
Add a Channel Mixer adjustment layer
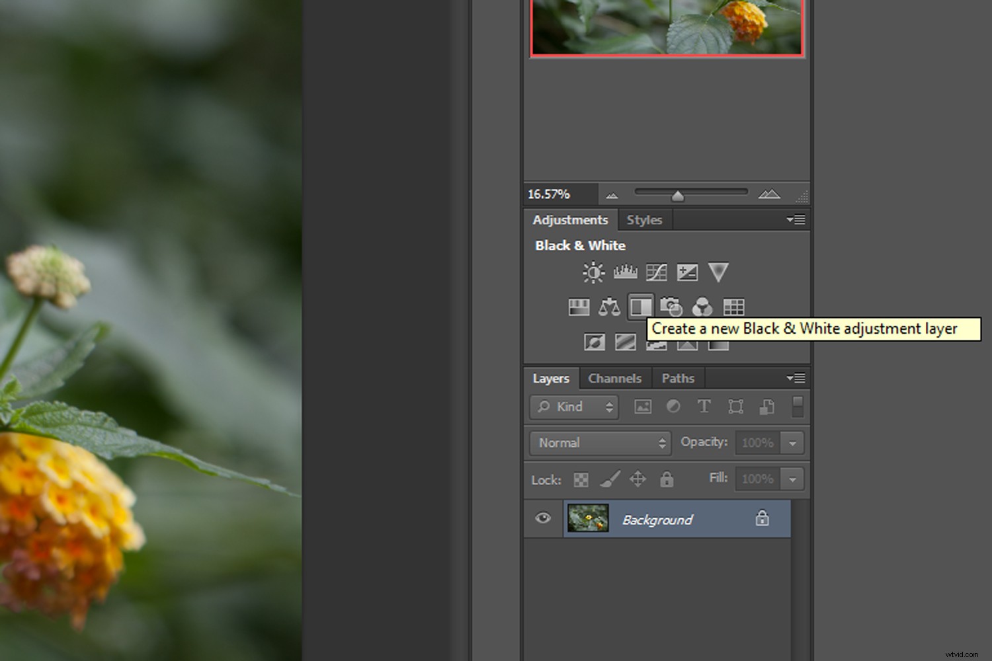click(702, 307)
